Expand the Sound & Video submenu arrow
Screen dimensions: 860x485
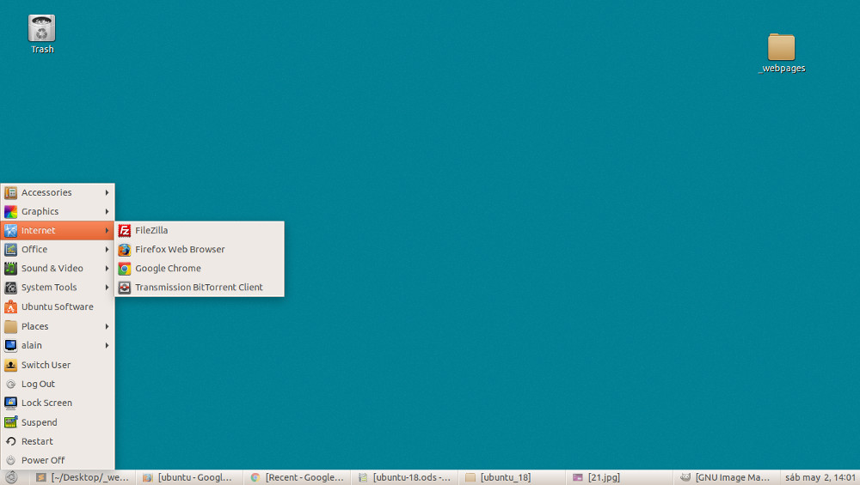(107, 269)
